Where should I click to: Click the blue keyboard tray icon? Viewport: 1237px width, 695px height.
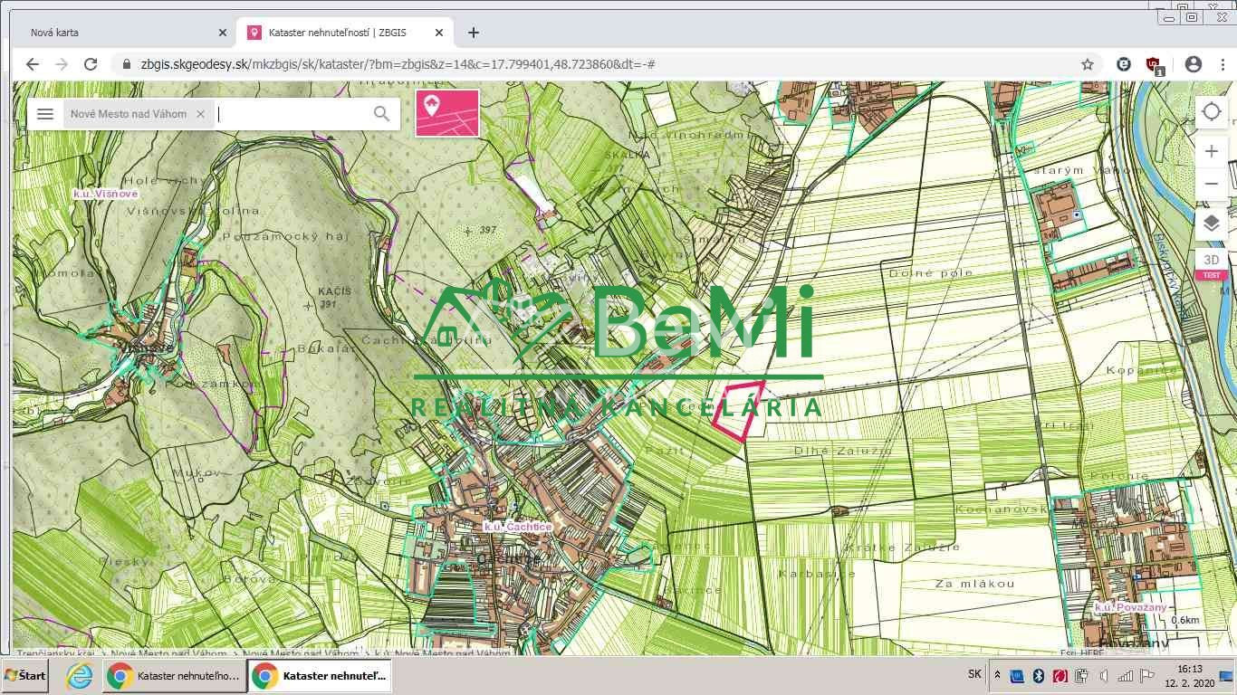(x=1017, y=675)
